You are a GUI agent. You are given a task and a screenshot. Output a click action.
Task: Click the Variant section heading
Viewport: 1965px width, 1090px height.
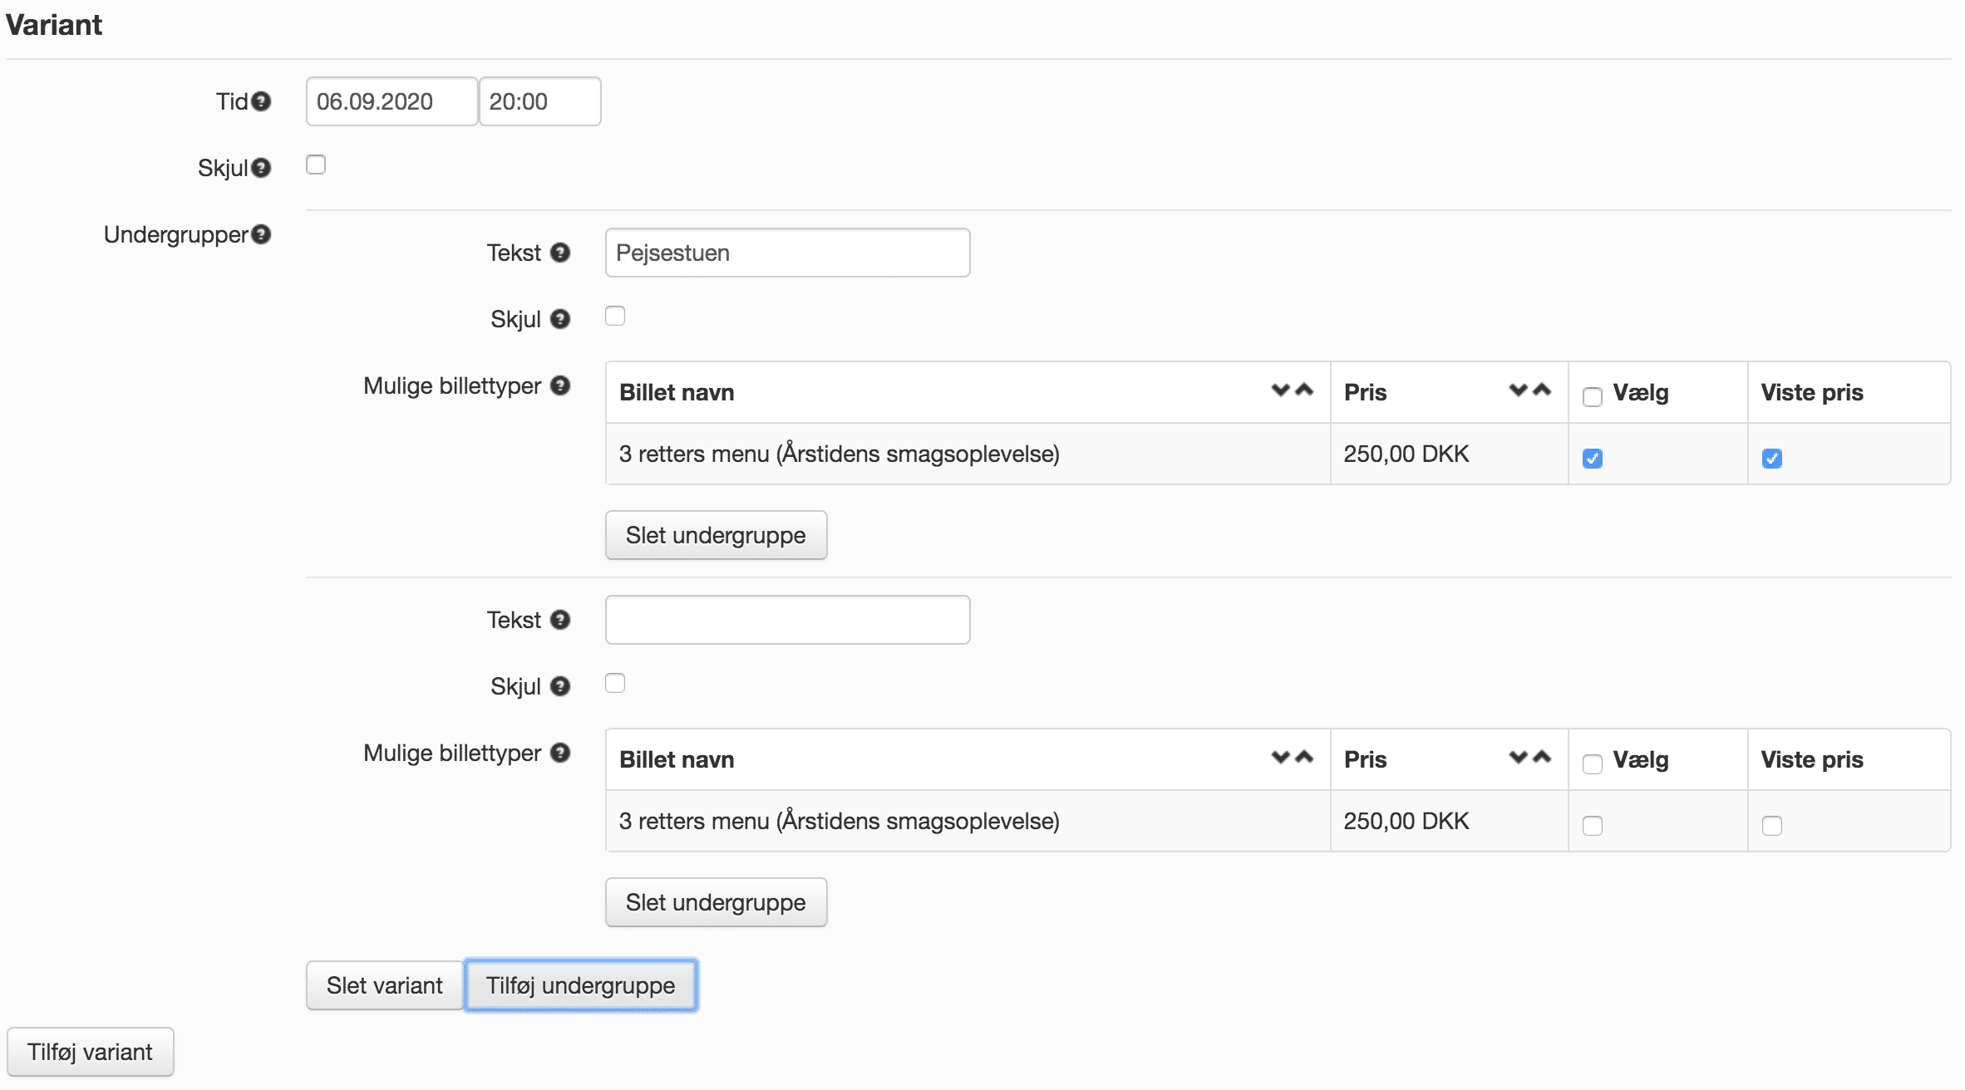tap(54, 25)
